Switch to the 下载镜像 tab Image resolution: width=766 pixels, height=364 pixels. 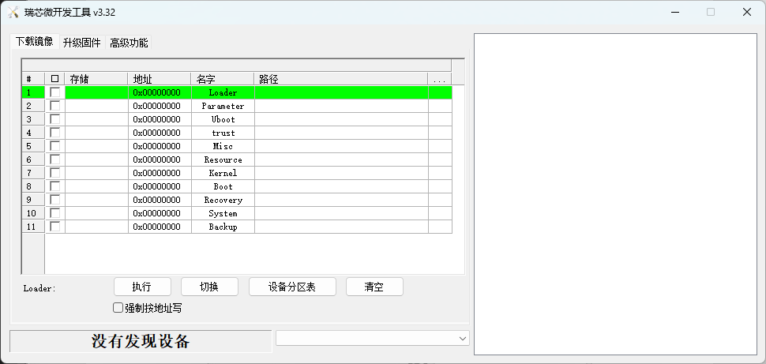click(x=34, y=42)
